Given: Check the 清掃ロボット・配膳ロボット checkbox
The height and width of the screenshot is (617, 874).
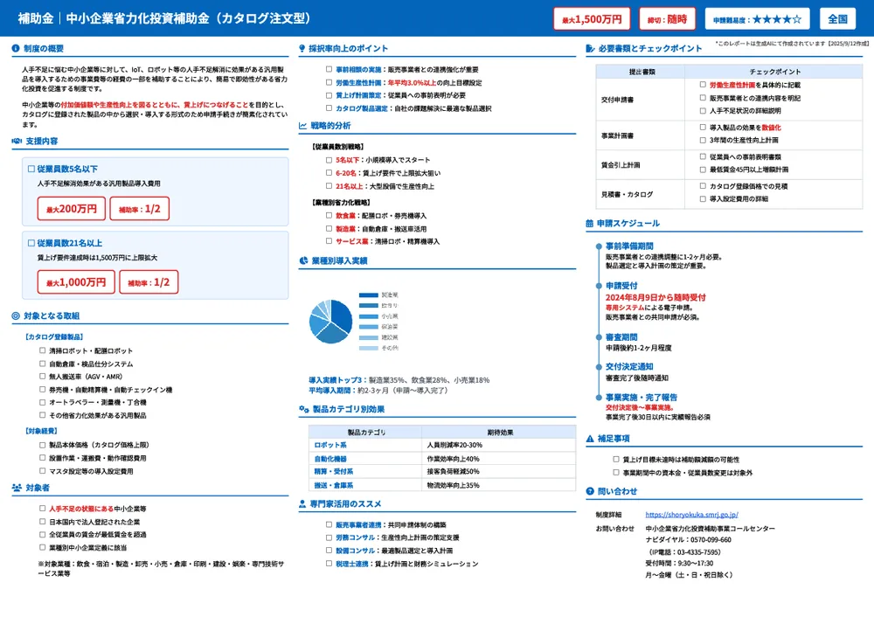Looking at the screenshot, I should pyautogui.click(x=41, y=351).
